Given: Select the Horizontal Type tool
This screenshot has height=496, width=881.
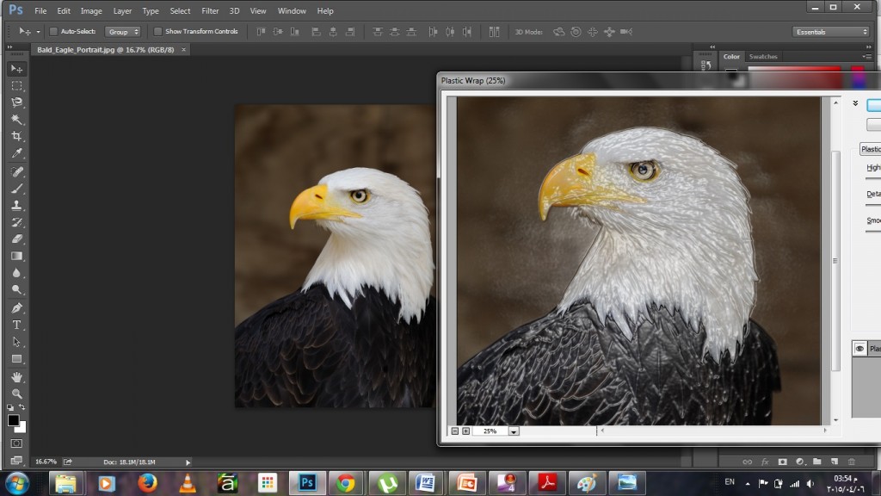Looking at the screenshot, I should click(x=17, y=325).
